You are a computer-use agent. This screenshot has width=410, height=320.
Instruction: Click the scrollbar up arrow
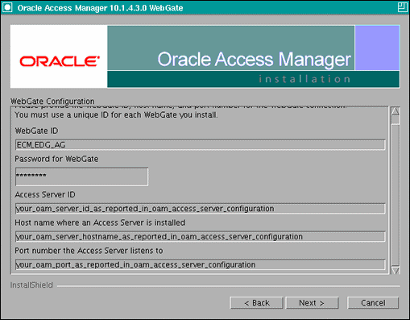(396, 111)
